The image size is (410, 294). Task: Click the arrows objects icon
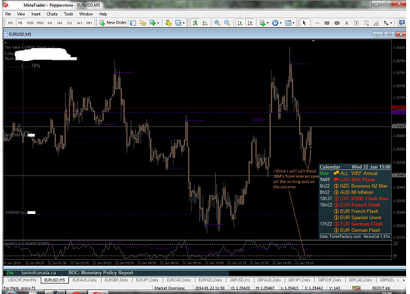386,23
